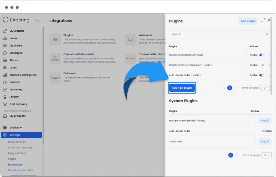Go to next page in Plugins list

235,88
